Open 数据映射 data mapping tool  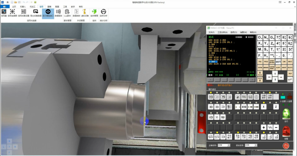[76, 13]
